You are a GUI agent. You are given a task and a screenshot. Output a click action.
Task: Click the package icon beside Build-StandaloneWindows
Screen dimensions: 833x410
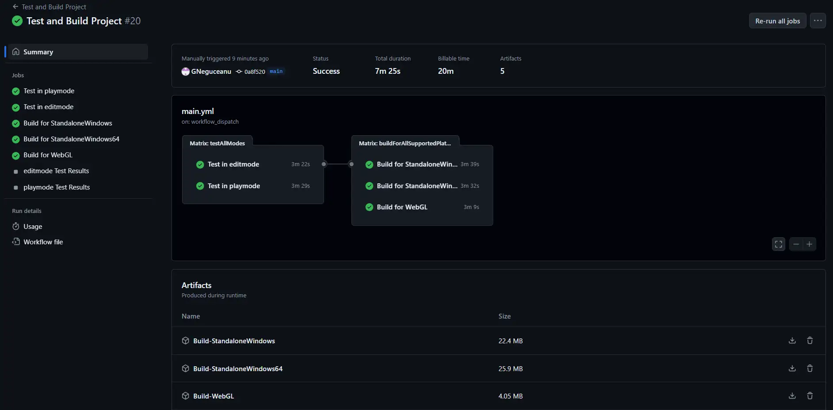(x=185, y=341)
